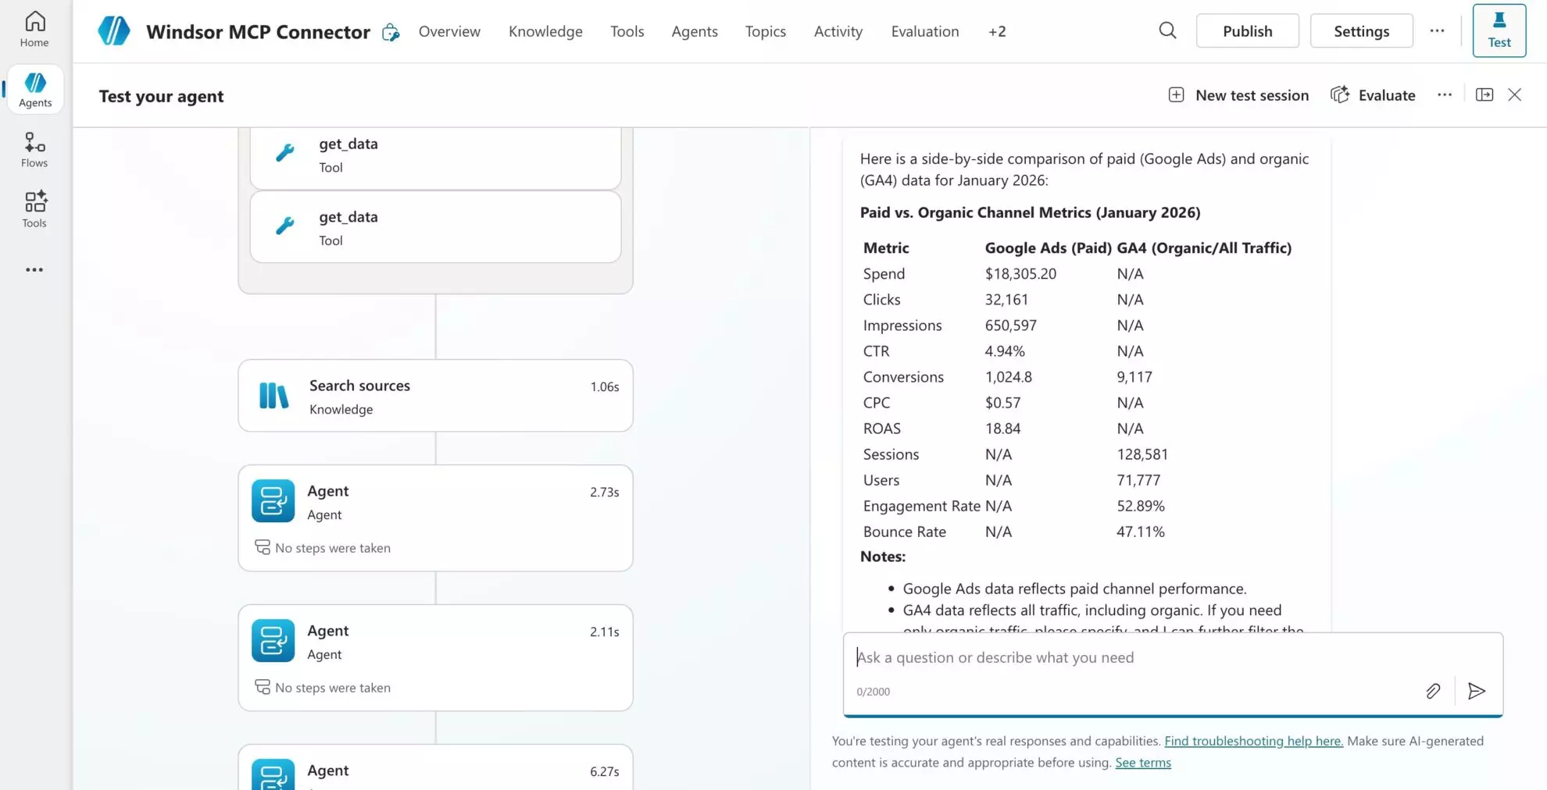
Task: Open the Home sidebar icon
Action: [34, 29]
